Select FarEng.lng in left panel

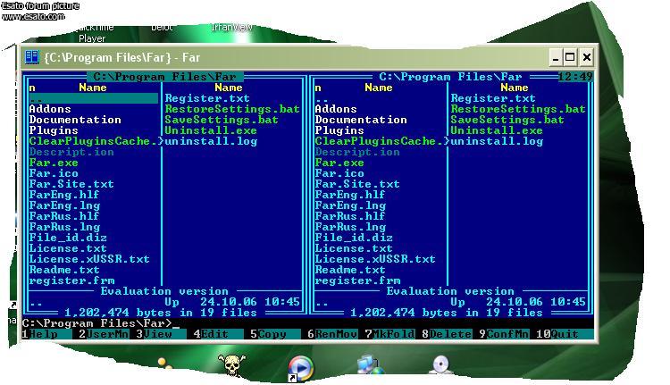[x=64, y=205]
